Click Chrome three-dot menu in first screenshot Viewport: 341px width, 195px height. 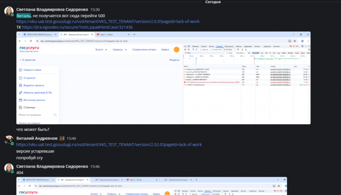(x=308, y=41)
